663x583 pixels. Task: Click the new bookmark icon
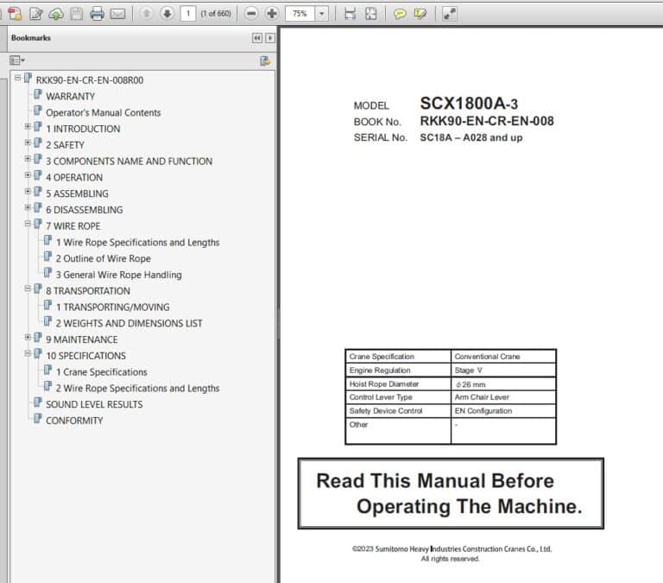coord(265,61)
